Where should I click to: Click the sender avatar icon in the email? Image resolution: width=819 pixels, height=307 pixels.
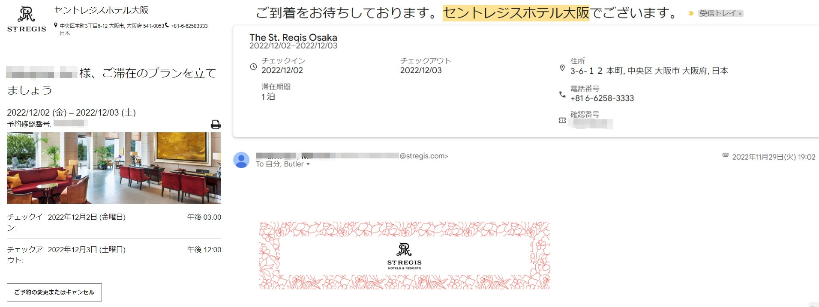[241, 160]
